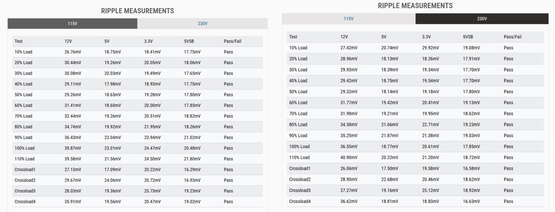Click the 26.76mV ripple value

coord(72,52)
